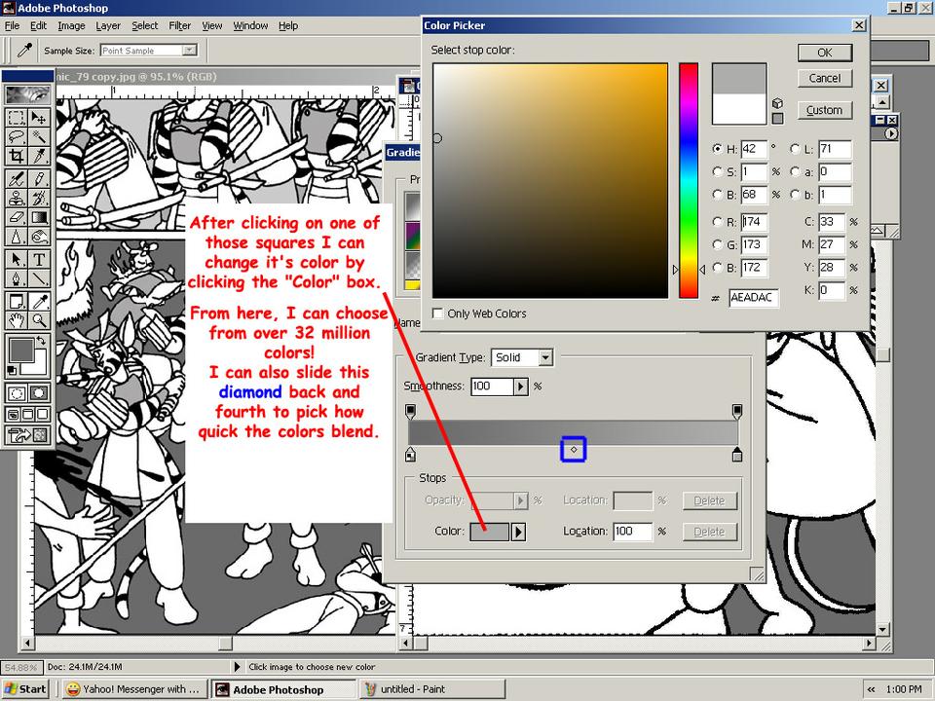Select the Eyedropper tool in toolbox
The height and width of the screenshot is (701, 935).
click(x=39, y=301)
